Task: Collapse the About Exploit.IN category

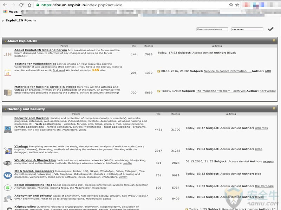Action: (274, 41)
